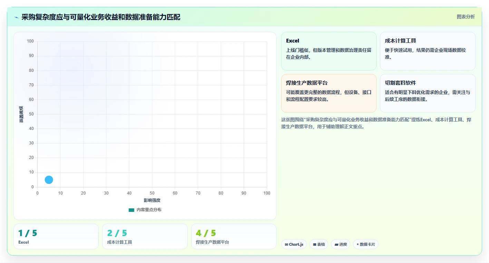Image resolution: width=489 pixels, height=263 pixels.
Task: Click the 2 / 5 成本计算工具 stat card
Action: point(145,236)
